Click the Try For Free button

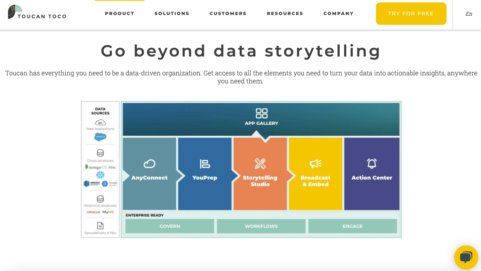click(411, 13)
